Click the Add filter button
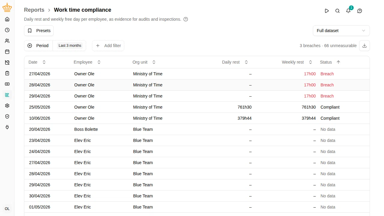Screen dimensions: 384x216 108,46
